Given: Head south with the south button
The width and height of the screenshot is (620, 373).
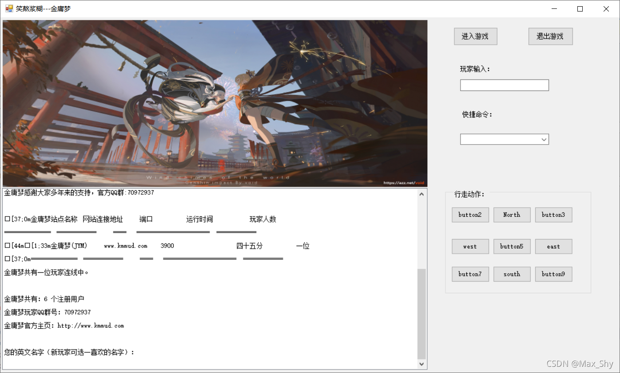Looking at the screenshot, I should (x=512, y=274).
